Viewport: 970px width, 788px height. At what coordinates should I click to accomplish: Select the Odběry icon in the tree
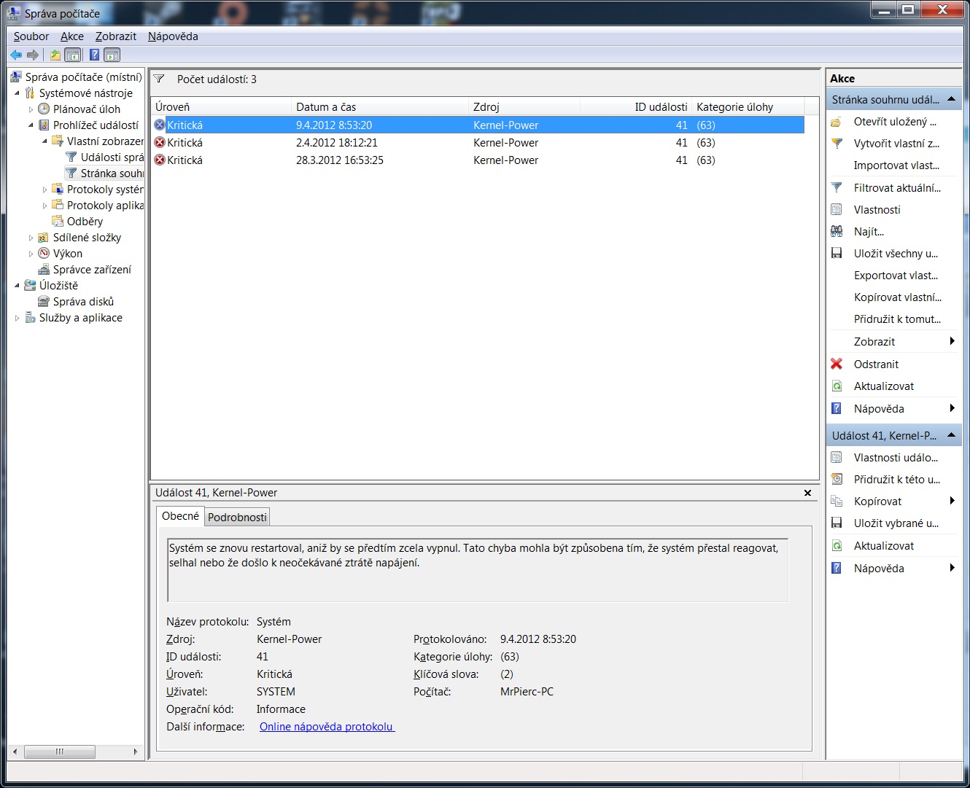pyautogui.click(x=58, y=222)
